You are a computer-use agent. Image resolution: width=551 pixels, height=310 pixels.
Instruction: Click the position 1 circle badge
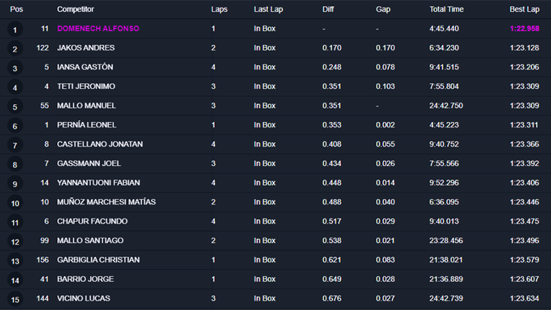(x=14, y=30)
